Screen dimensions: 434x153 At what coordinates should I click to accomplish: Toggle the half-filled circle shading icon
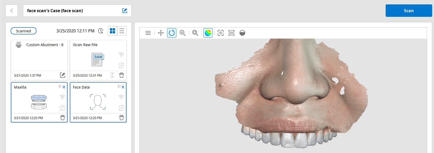click(x=242, y=33)
